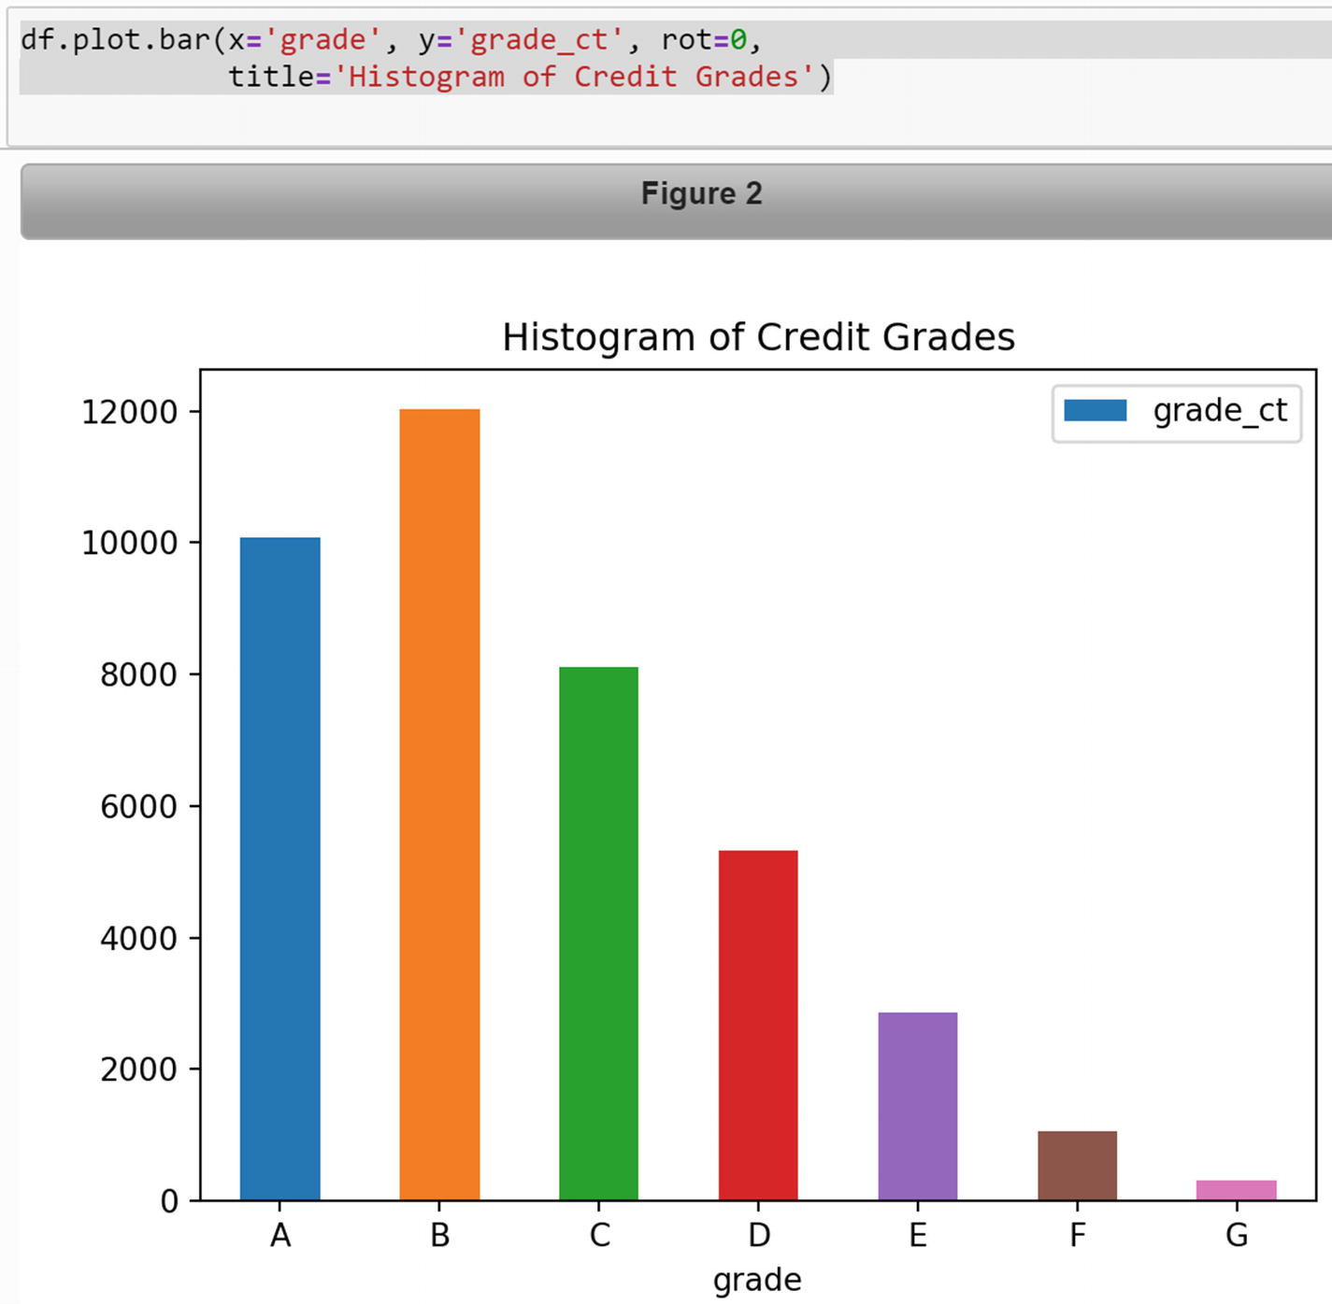Click the y-axis tick label 10000
Viewport: 1332px width, 1304px height.
coord(130,543)
